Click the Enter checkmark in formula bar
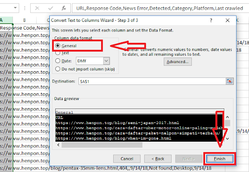This screenshot has width=249, height=172. (x=51, y=8)
